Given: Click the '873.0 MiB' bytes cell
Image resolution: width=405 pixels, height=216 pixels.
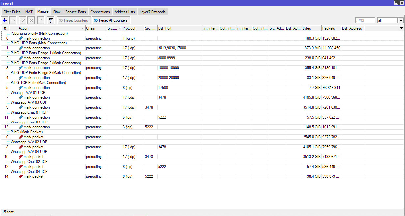Looking at the screenshot, I should (x=311, y=48).
